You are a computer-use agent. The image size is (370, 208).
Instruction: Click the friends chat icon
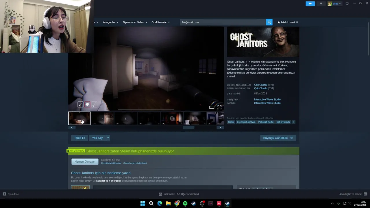365,194
